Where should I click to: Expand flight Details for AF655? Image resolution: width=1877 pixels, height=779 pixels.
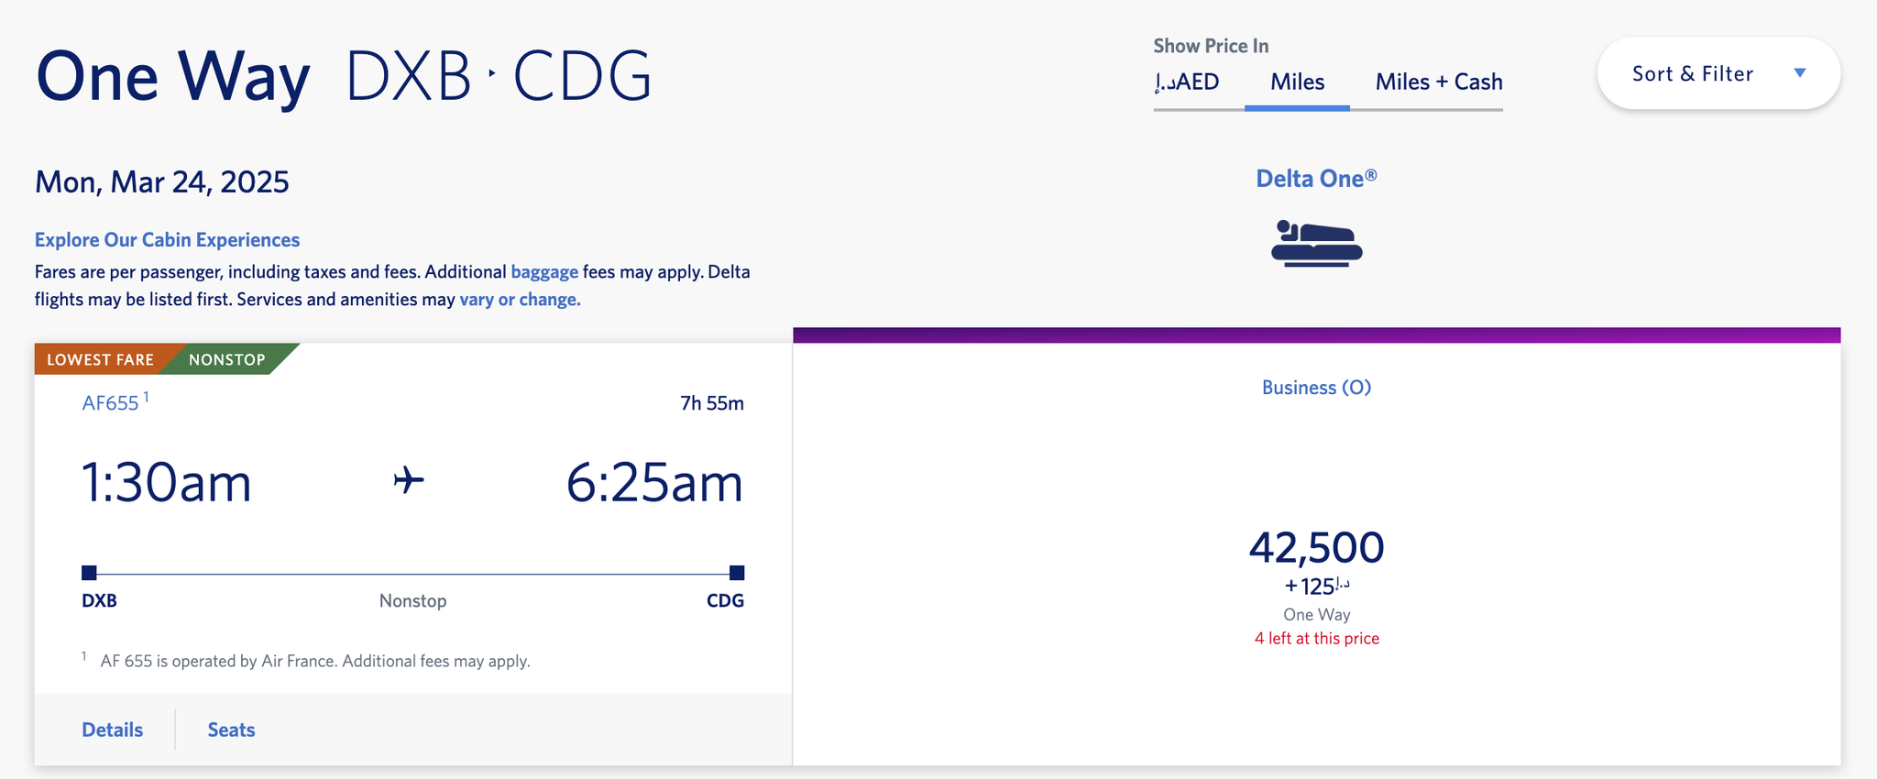tap(112, 729)
